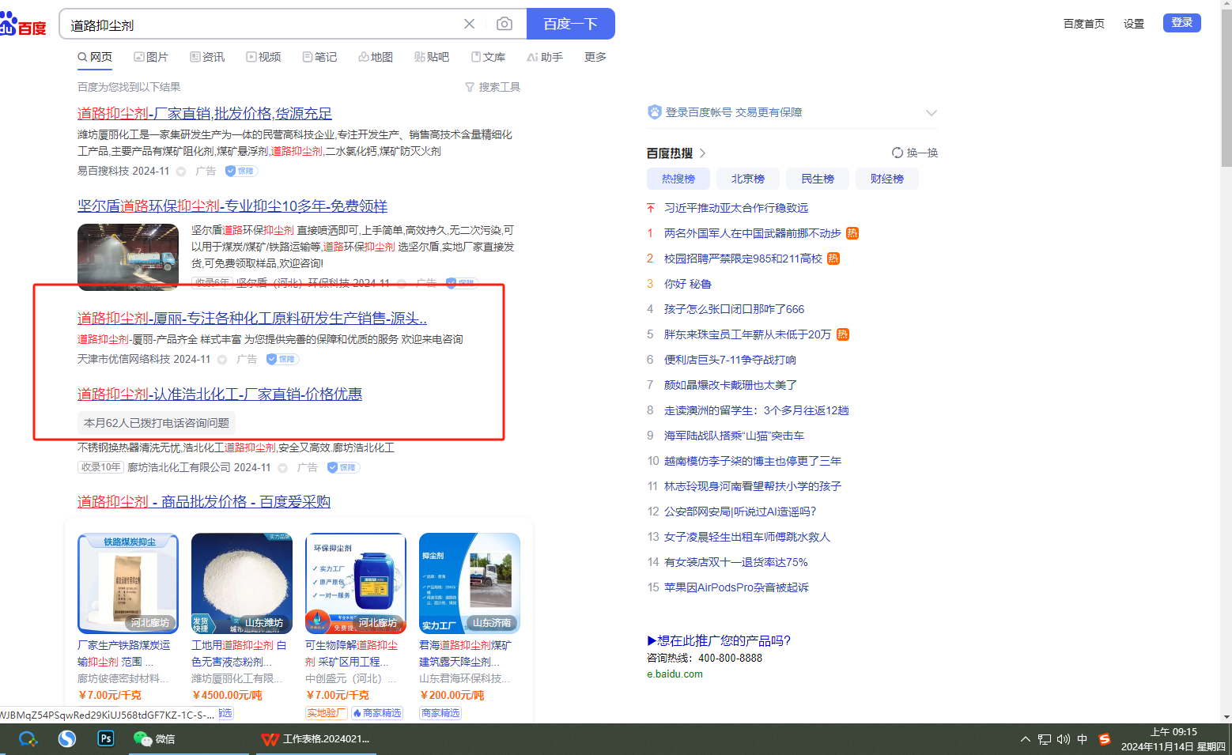Refresh hot searches with 换一换 icon
1232x755 pixels.
coord(898,153)
